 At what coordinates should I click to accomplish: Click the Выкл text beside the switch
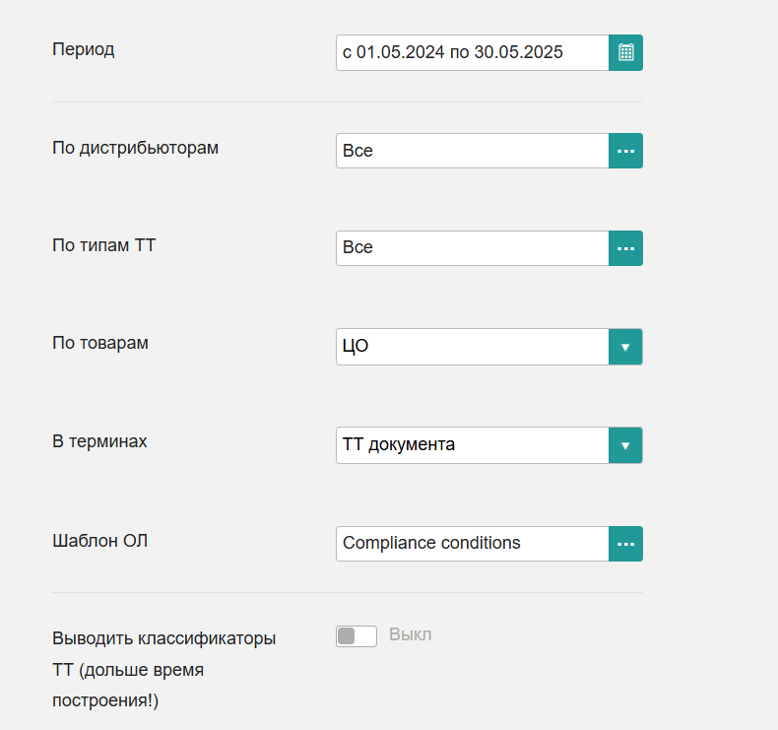(x=411, y=634)
